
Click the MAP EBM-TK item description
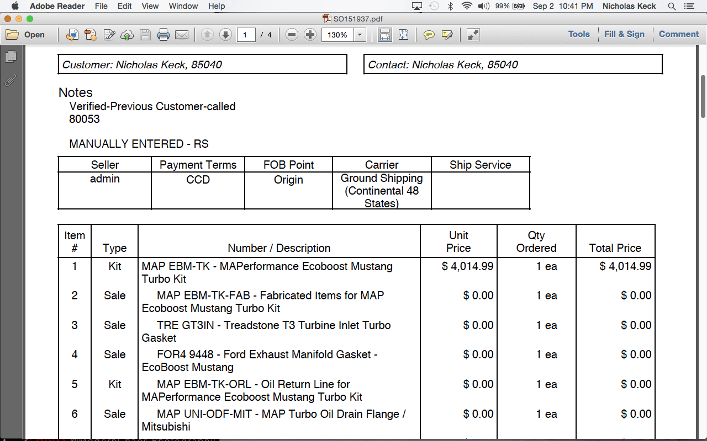[x=267, y=272]
